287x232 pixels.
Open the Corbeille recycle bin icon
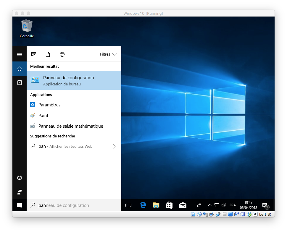[x=27, y=29]
